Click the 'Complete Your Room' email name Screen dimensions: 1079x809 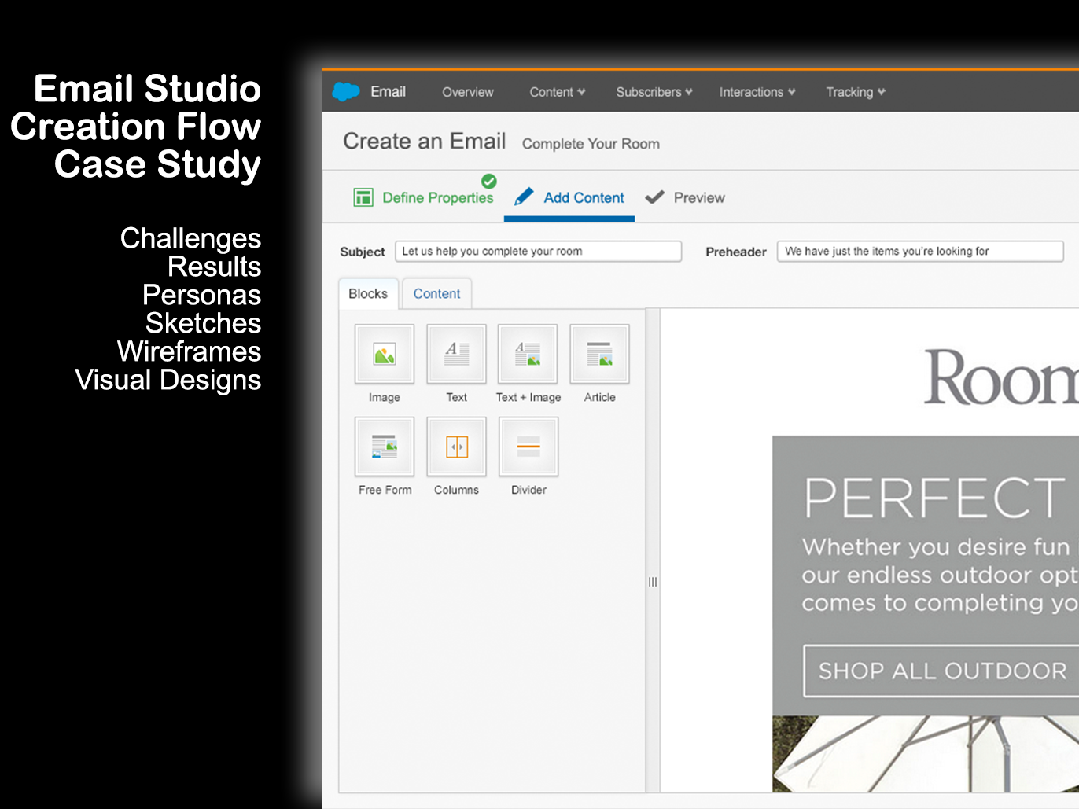click(x=591, y=144)
